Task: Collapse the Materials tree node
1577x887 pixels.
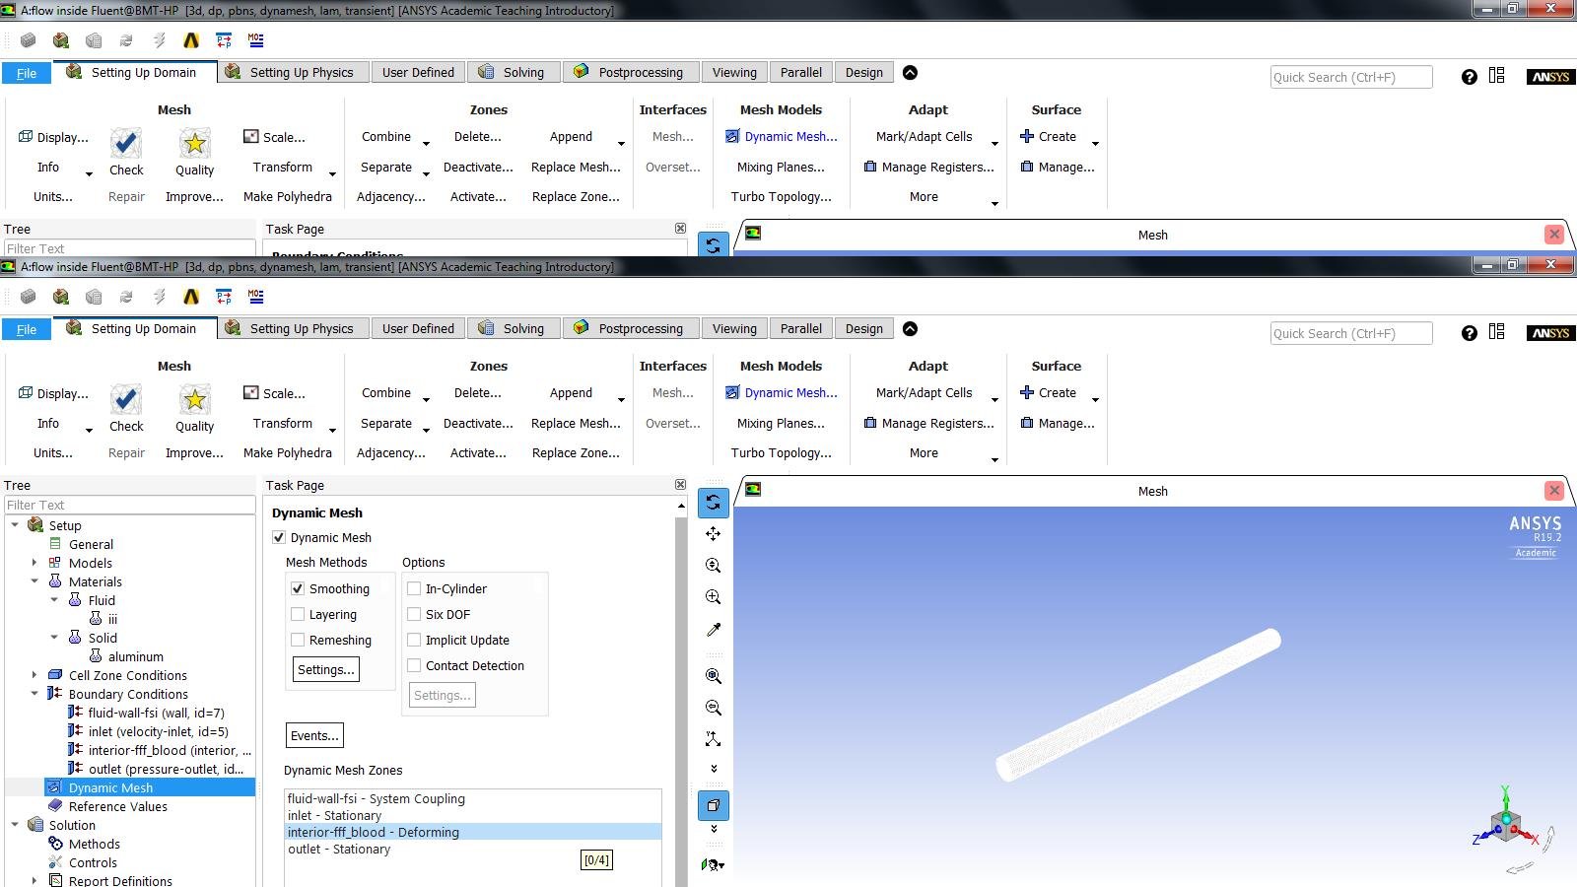Action: click(34, 580)
